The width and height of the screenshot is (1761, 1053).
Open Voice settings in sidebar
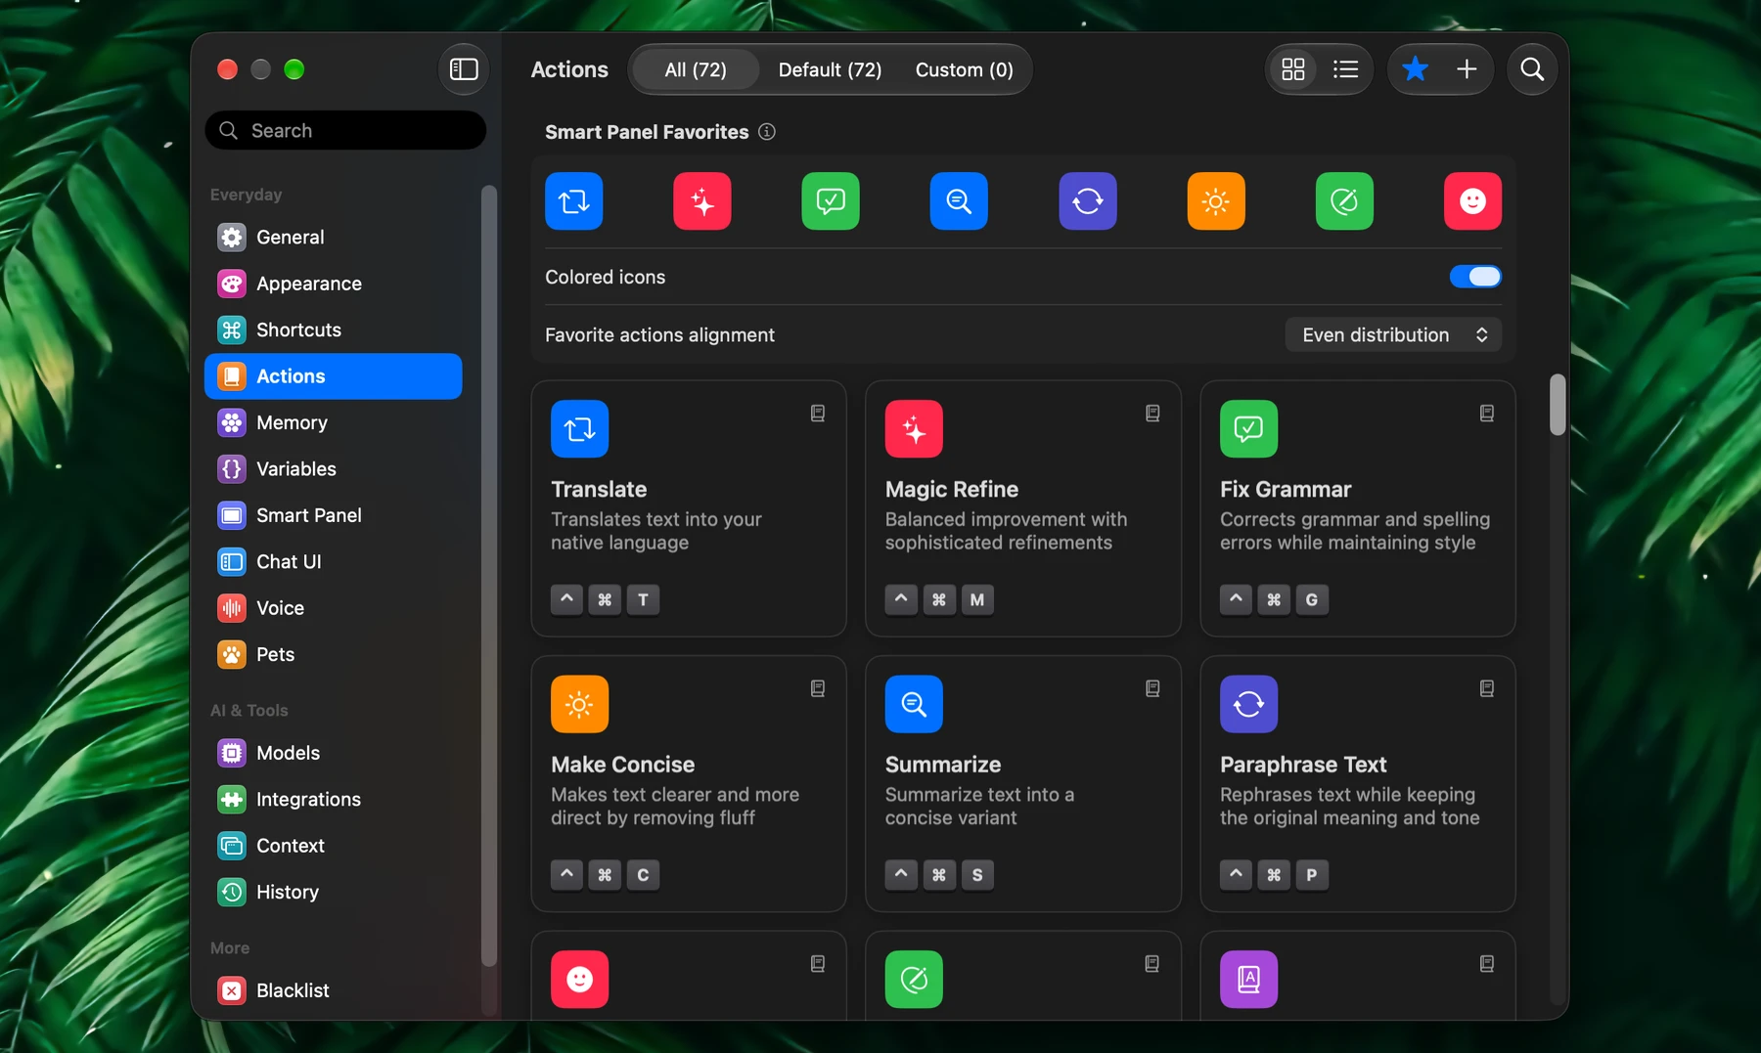pos(333,608)
